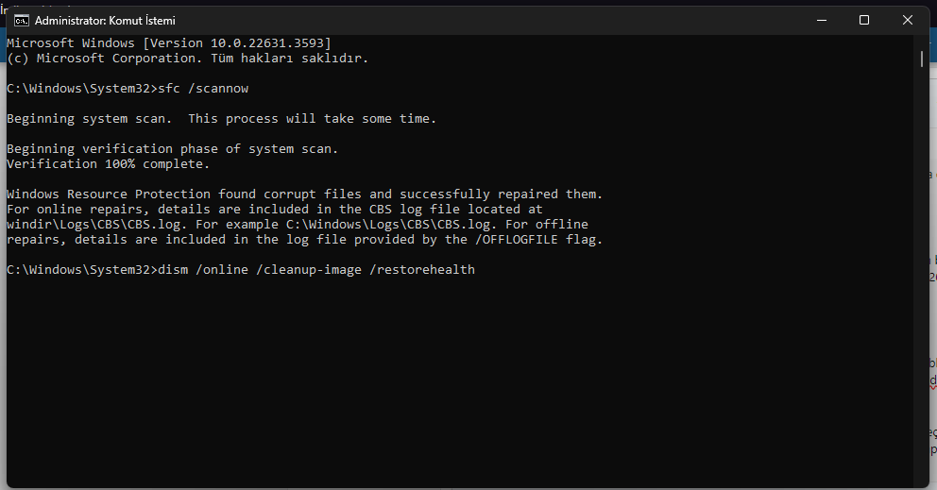Click the '/restorehealth' argument text
Screen dimensions: 937x490
(x=422, y=269)
